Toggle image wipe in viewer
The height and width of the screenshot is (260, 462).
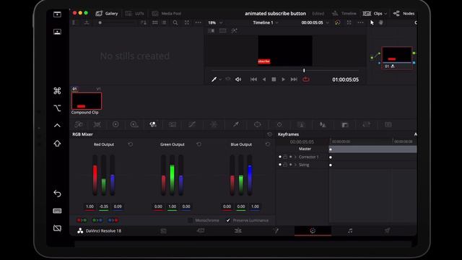click(x=212, y=30)
